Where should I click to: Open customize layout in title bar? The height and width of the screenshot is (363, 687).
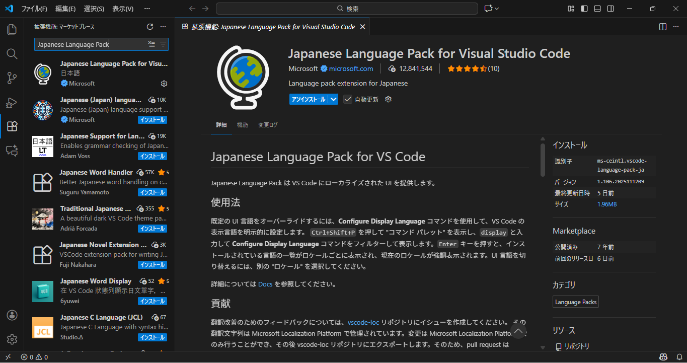pyautogui.click(x=571, y=9)
